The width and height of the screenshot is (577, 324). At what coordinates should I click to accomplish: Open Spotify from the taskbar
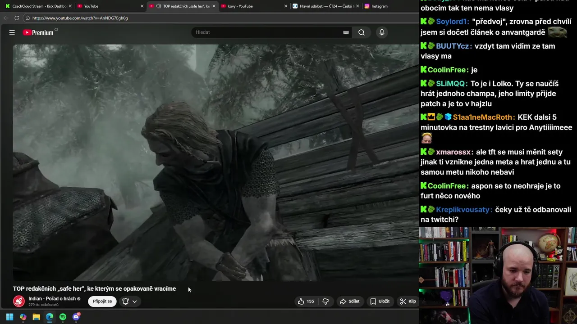(63, 317)
